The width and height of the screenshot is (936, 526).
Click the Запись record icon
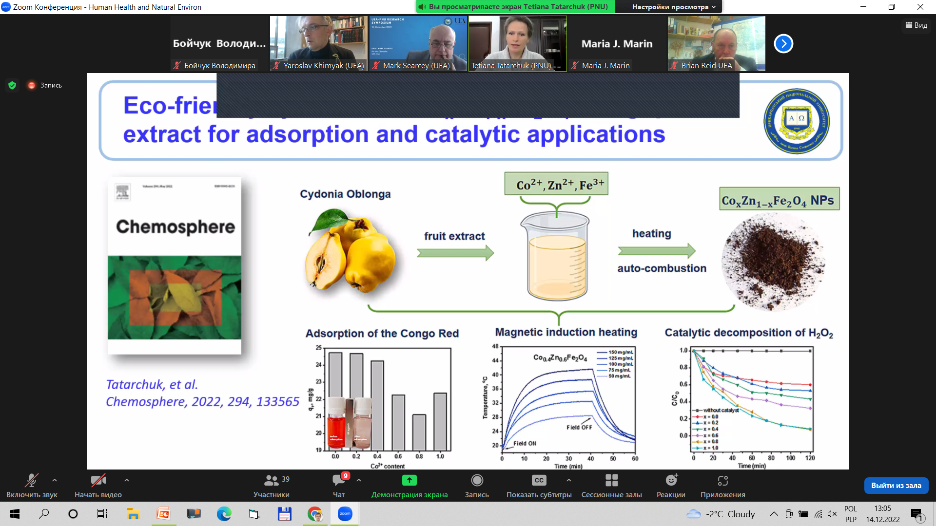pos(477,480)
